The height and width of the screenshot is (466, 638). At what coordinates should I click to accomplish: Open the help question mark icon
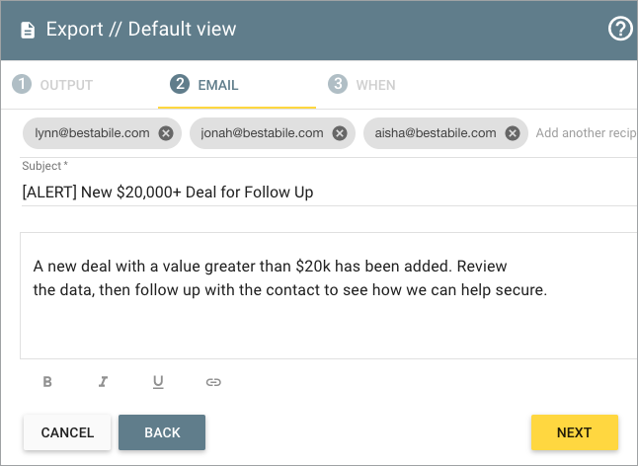click(x=620, y=30)
